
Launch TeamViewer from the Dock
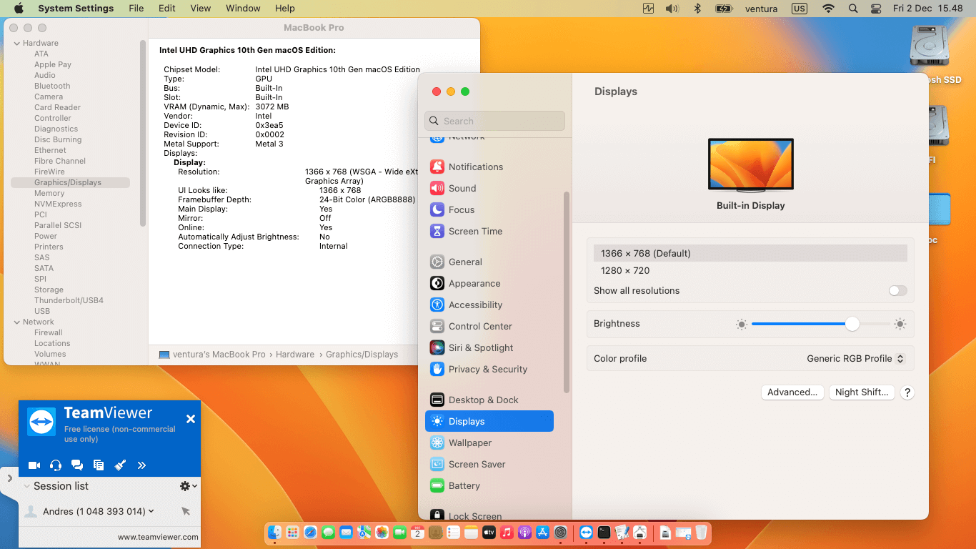tap(587, 532)
